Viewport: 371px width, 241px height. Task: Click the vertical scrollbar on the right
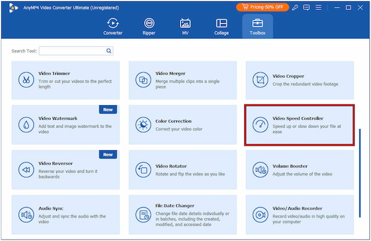pyautogui.click(x=360, y=173)
